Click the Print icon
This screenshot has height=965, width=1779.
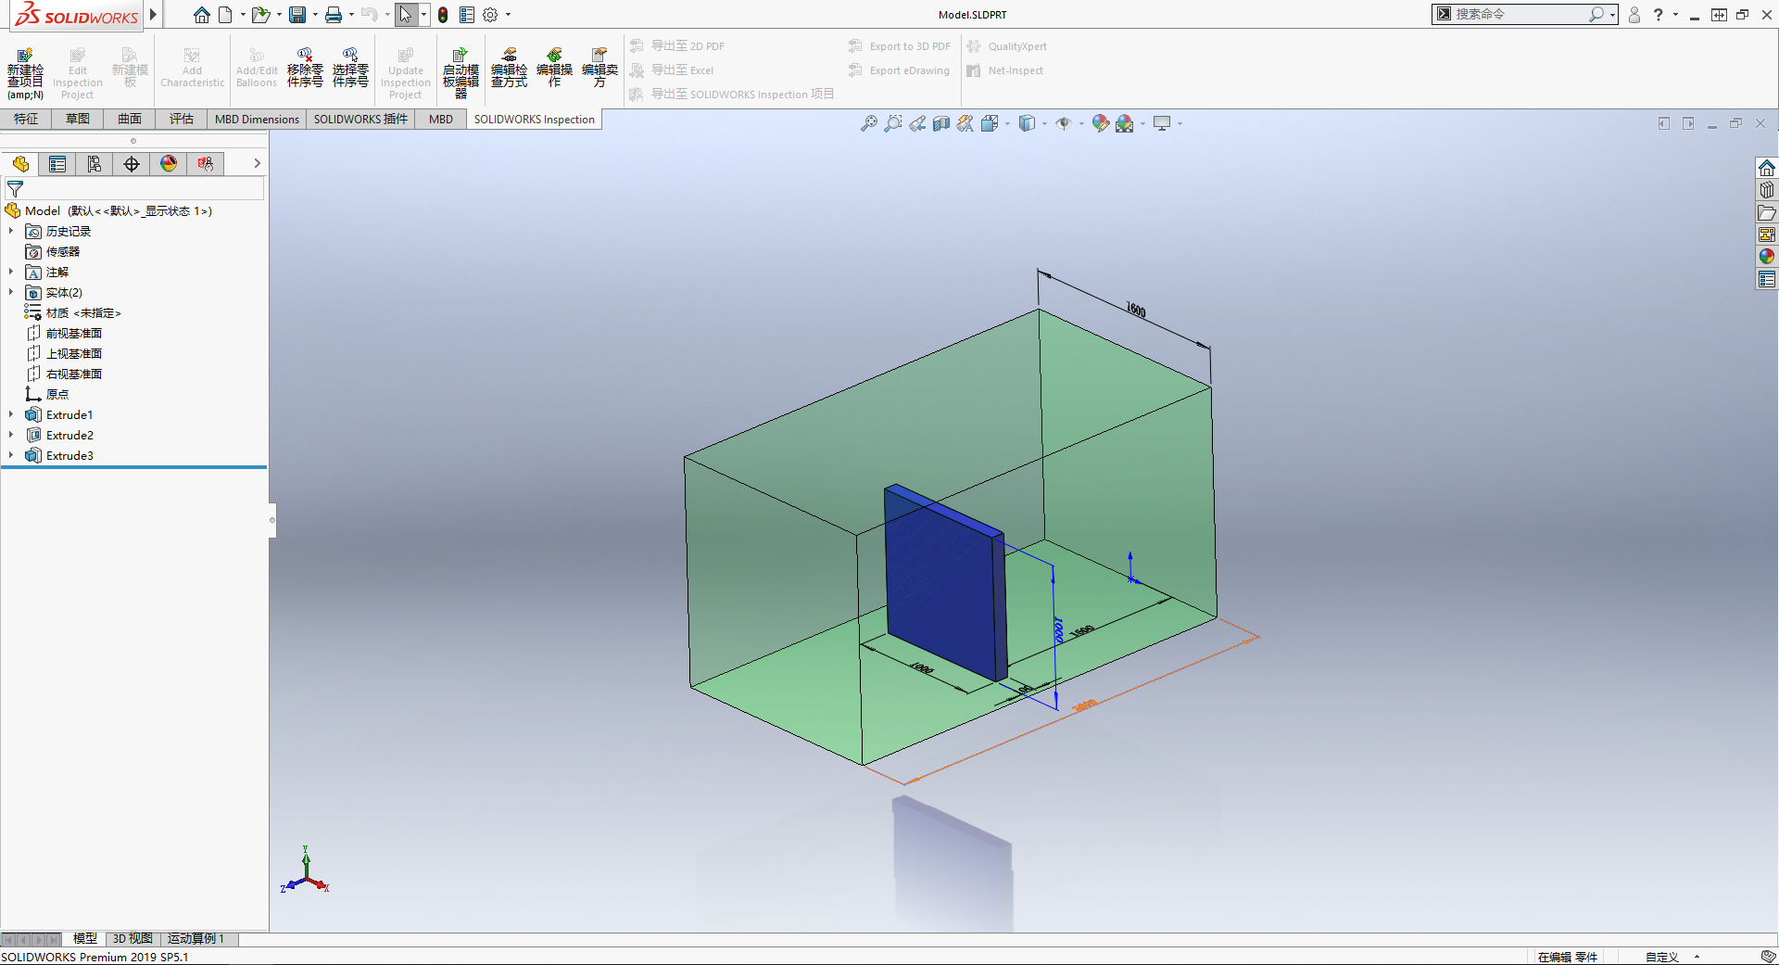point(334,15)
